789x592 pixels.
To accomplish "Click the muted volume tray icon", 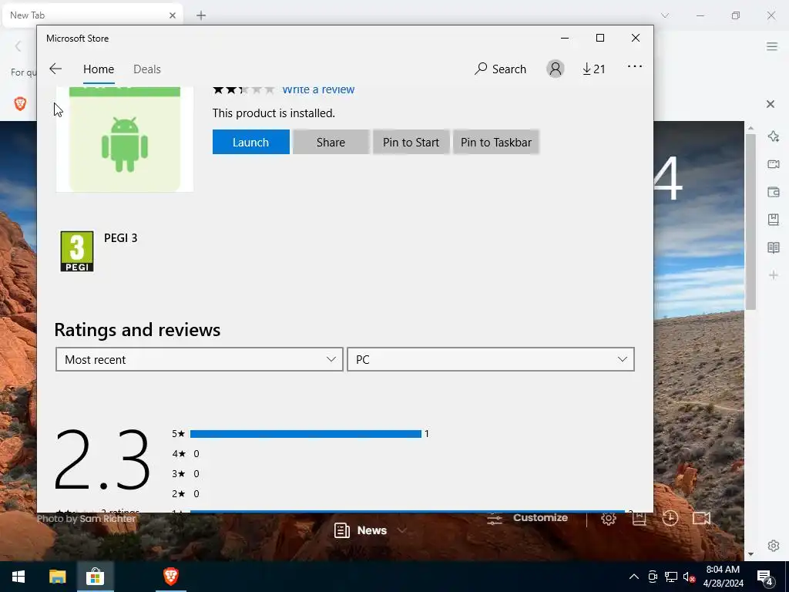I will click(689, 577).
